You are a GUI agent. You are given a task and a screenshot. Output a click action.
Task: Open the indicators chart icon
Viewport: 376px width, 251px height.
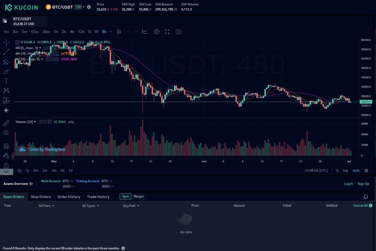click(x=145, y=32)
